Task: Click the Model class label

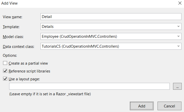Action: click(x=13, y=37)
